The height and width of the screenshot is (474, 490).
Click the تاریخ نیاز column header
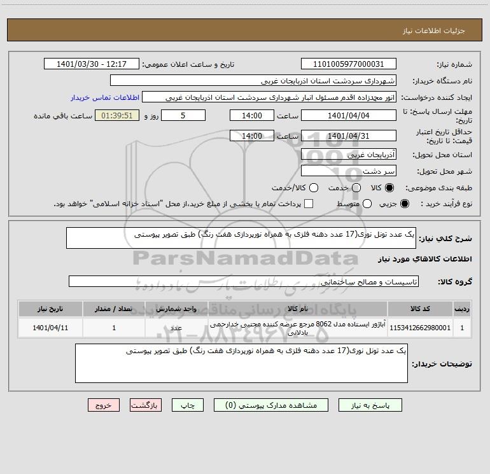coord(50,309)
